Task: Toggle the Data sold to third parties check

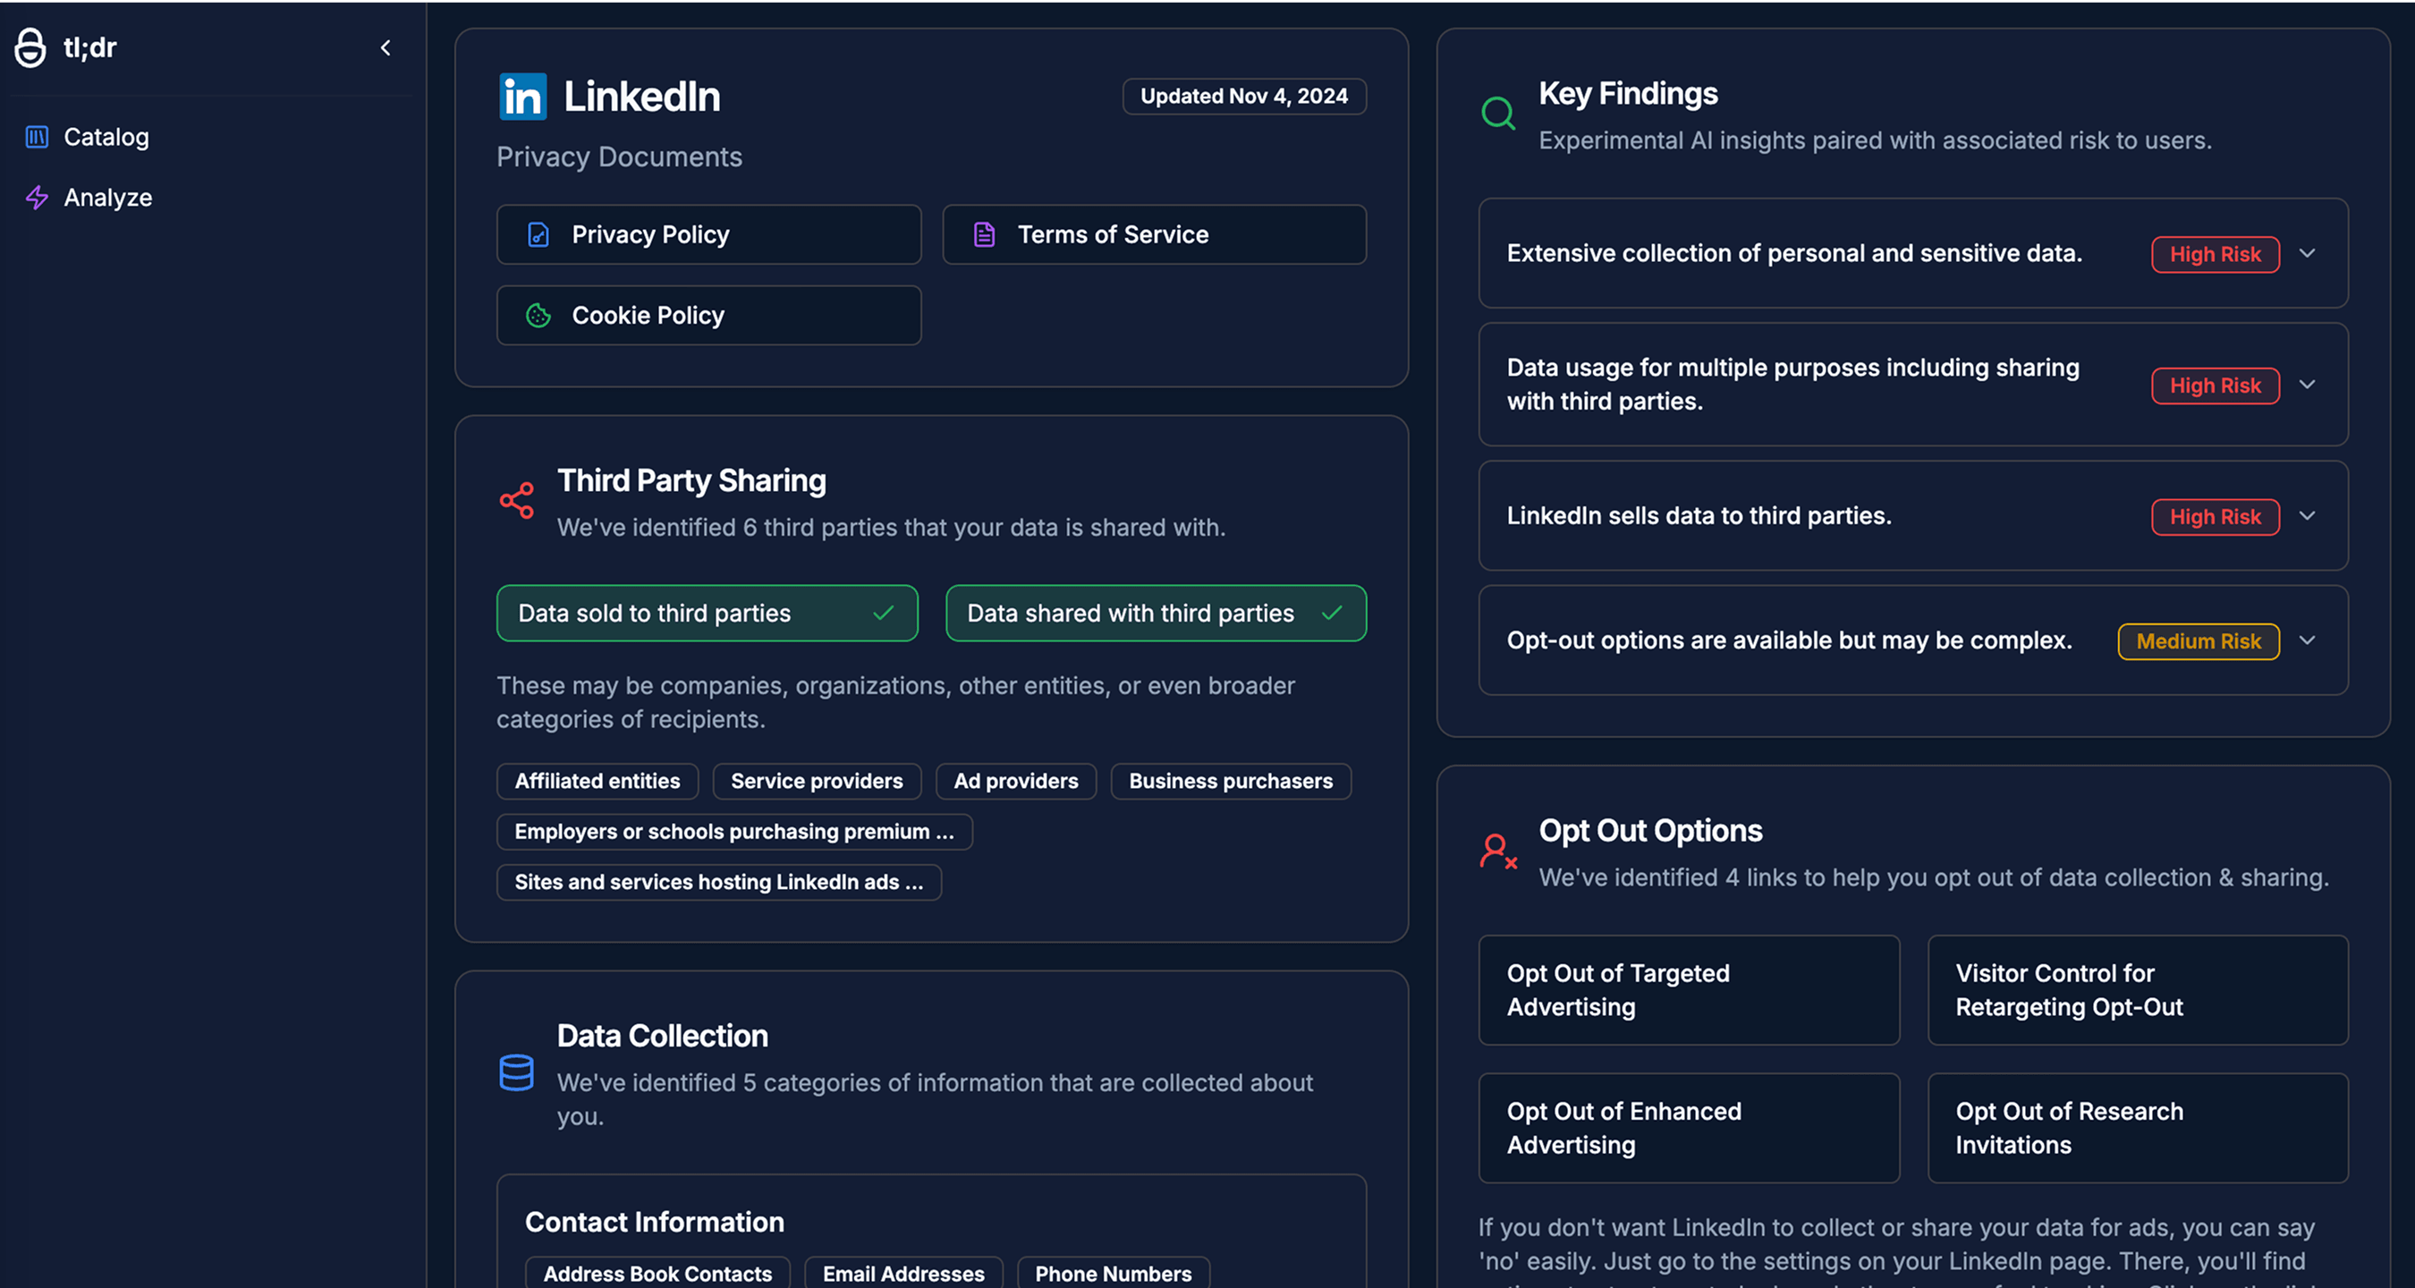Action: (882, 613)
